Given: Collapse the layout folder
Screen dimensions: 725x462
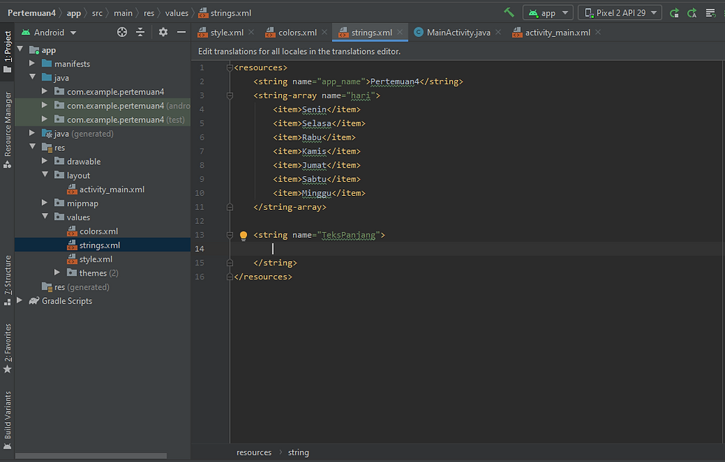Looking at the screenshot, I should click(x=45, y=174).
